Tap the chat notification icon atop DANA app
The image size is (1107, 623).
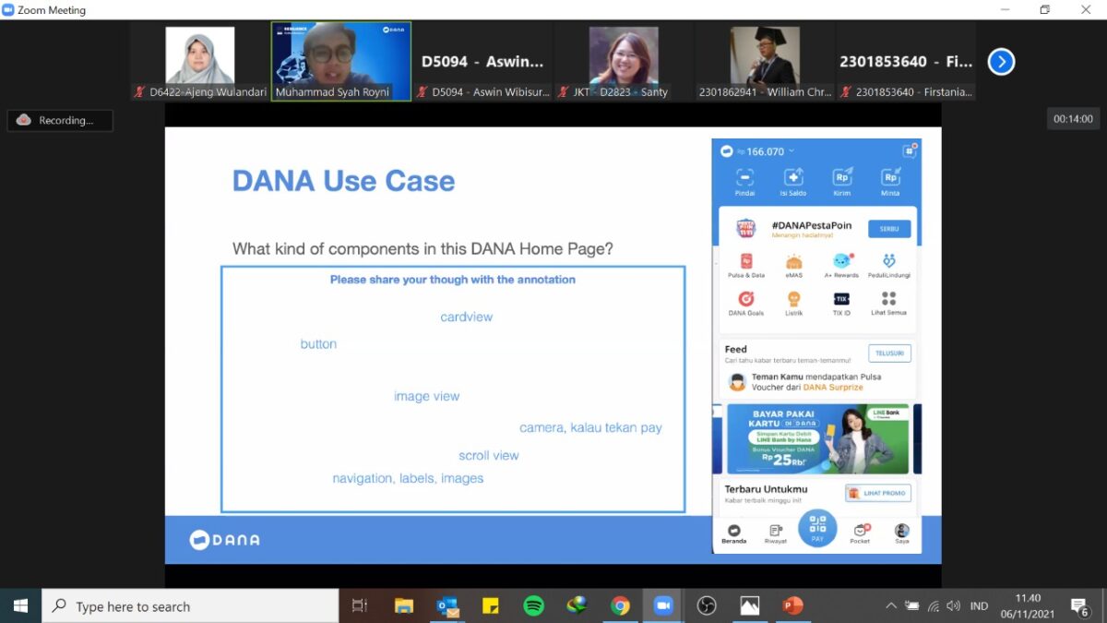pyautogui.click(x=910, y=150)
